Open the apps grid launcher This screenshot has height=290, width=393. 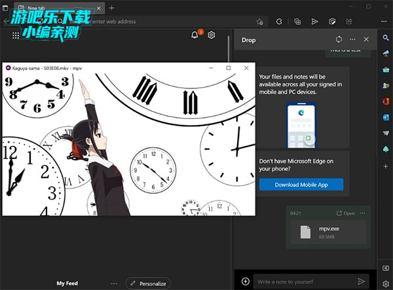click(16, 35)
